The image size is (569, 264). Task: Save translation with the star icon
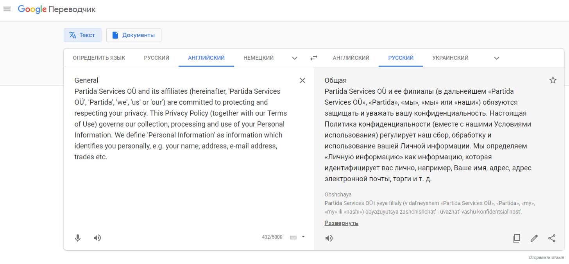click(x=553, y=80)
